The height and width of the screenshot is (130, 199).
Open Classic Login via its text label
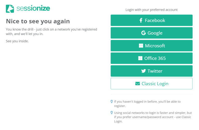(155, 84)
